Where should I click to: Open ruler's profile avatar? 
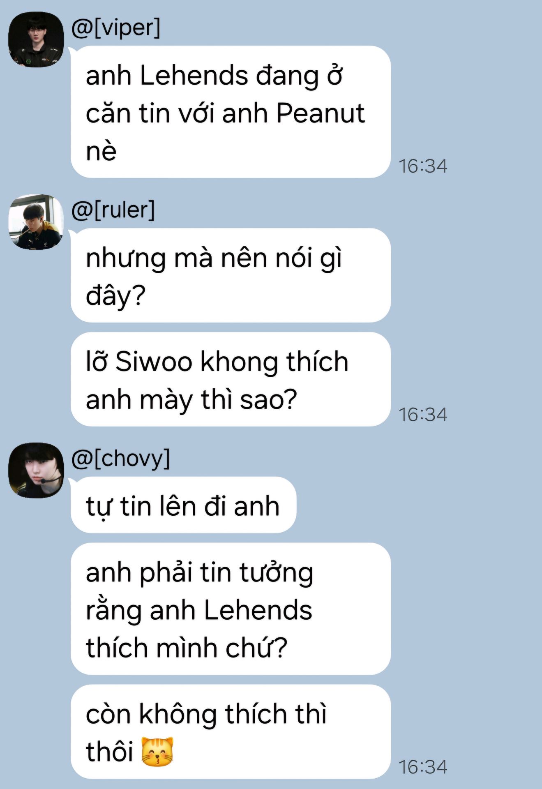click(x=36, y=222)
